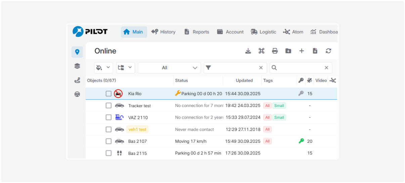The height and width of the screenshot is (183, 405).
Task: Expand the paint bucket color dropdown
Action: 103,68
